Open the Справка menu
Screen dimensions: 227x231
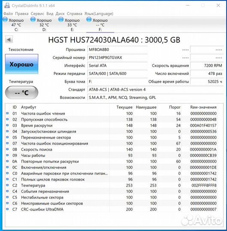(75, 14)
